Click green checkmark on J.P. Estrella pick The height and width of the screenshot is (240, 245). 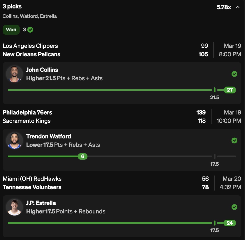coord(234,207)
